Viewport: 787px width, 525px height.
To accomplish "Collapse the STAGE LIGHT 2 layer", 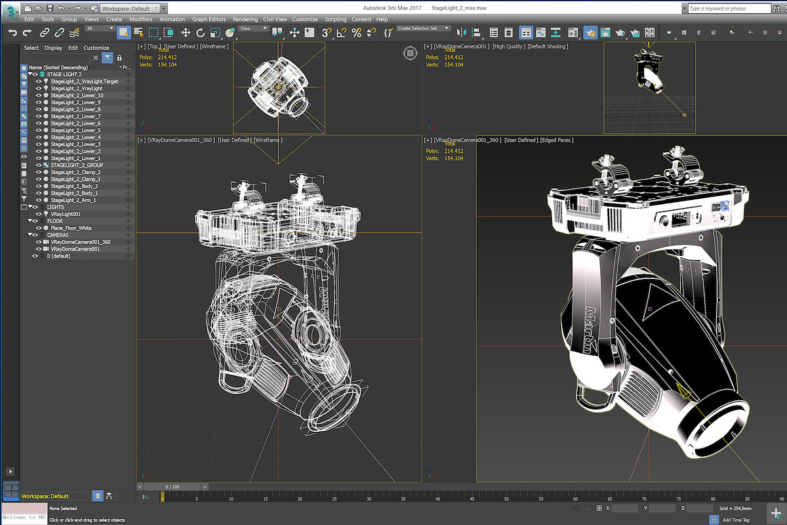I will (30, 74).
